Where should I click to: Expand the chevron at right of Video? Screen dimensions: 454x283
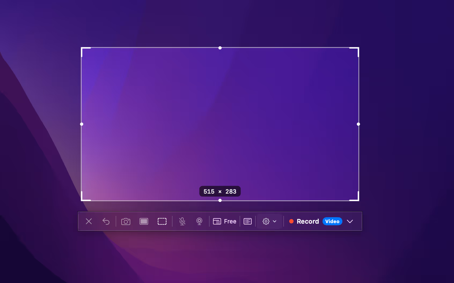click(350, 221)
